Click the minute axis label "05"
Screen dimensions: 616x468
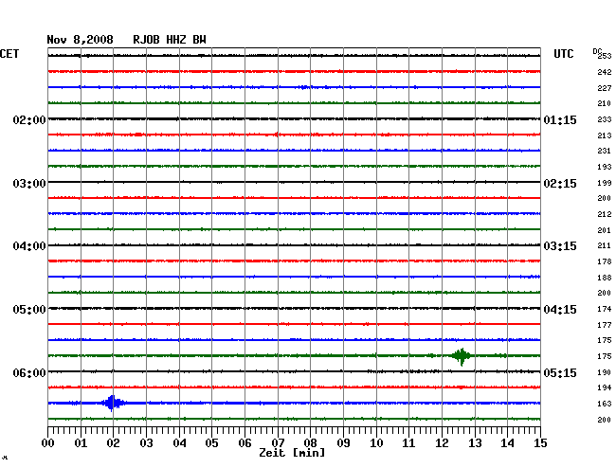[x=211, y=443]
